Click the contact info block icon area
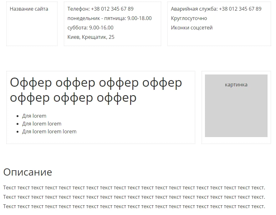Viewport: 276px width, 215px height. tap(112, 23)
